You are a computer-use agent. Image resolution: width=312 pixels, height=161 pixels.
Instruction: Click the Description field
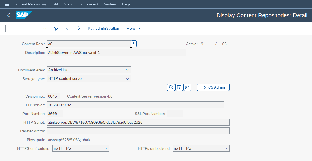pyautogui.click(x=116, y=53)
